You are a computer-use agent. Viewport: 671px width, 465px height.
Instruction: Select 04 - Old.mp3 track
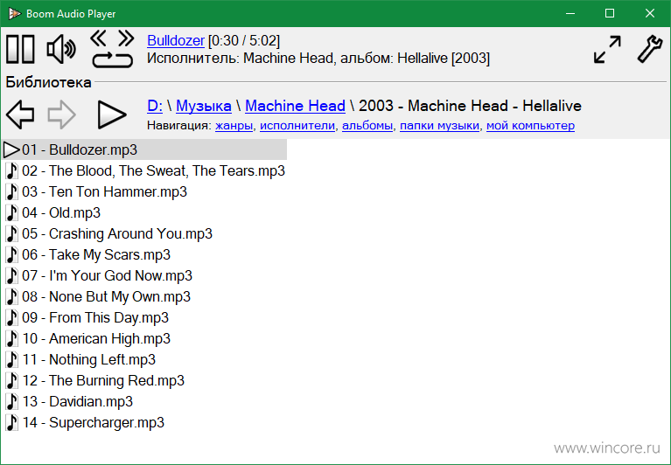click(53, 213)
